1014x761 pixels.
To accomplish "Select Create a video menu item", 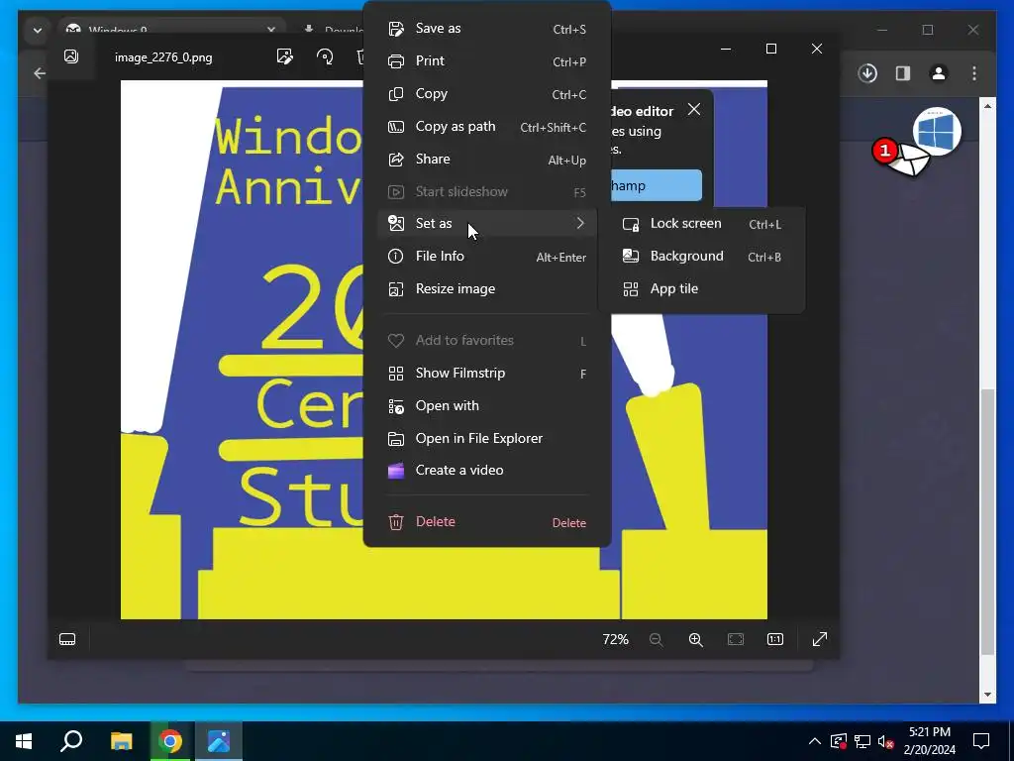I will [487, 471].
